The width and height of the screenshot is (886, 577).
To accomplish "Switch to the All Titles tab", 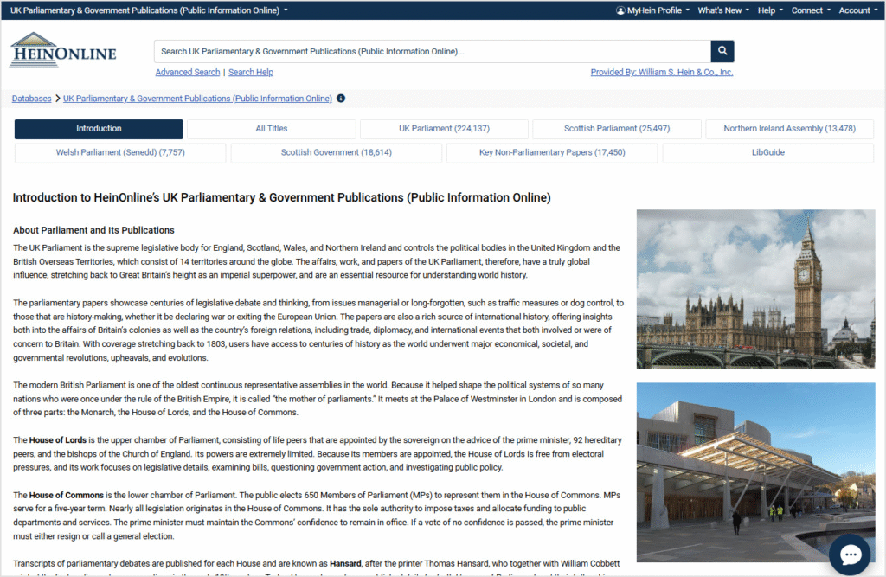I will [x=271, y=129].
